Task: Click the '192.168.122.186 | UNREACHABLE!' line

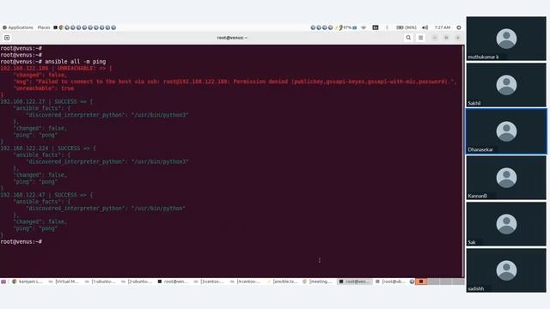Action: coord(56,68)
